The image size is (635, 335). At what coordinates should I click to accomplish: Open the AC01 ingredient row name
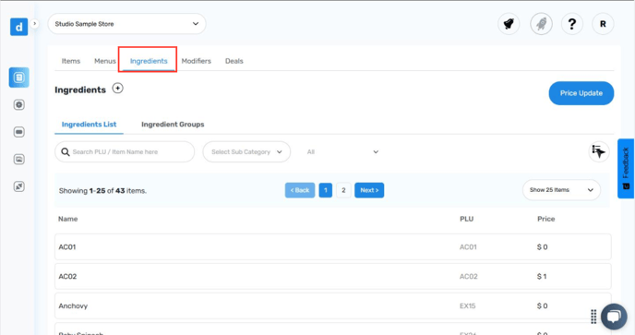(x=67, y=247)
